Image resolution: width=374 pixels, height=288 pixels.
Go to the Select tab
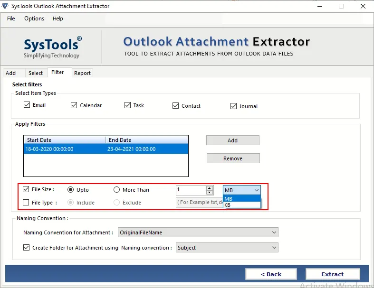point(36,73)
